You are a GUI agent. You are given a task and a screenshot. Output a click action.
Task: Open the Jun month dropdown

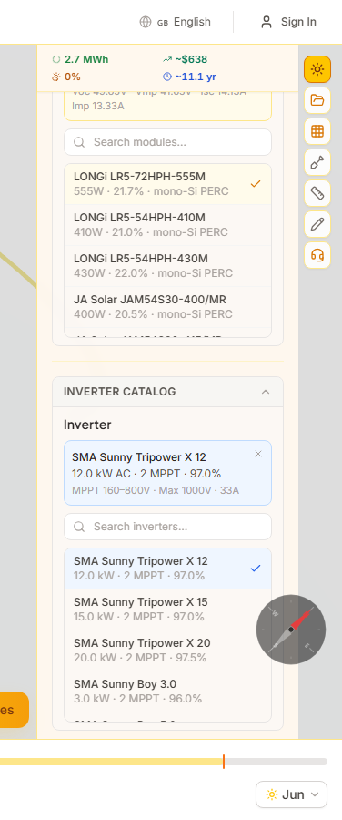pos(291,794)
